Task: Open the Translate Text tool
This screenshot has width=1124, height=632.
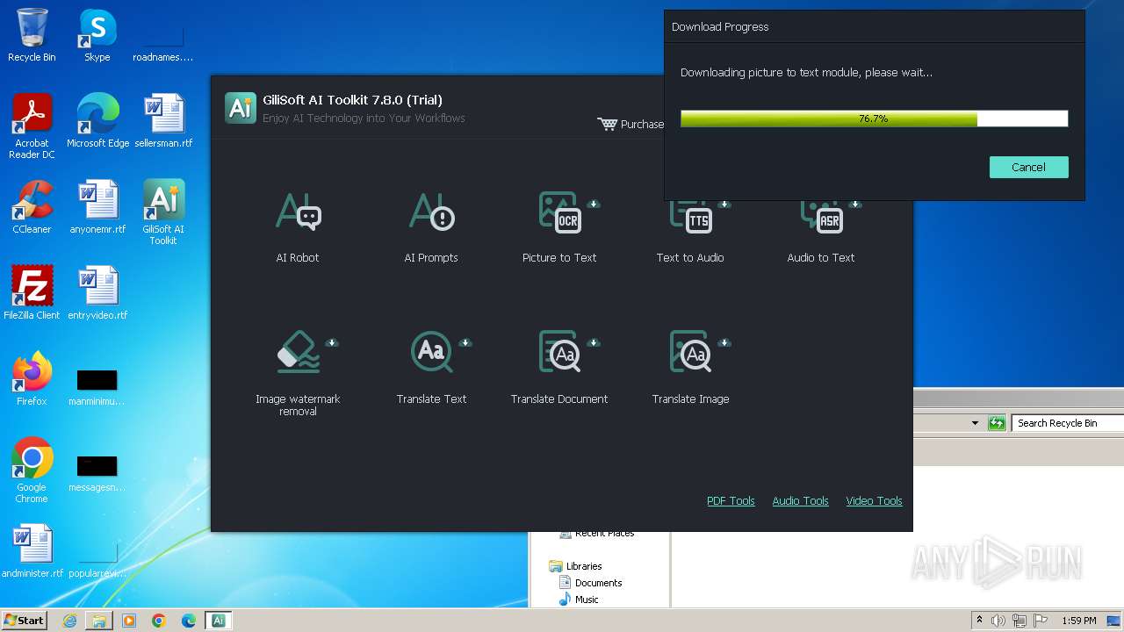Action: 431,367
